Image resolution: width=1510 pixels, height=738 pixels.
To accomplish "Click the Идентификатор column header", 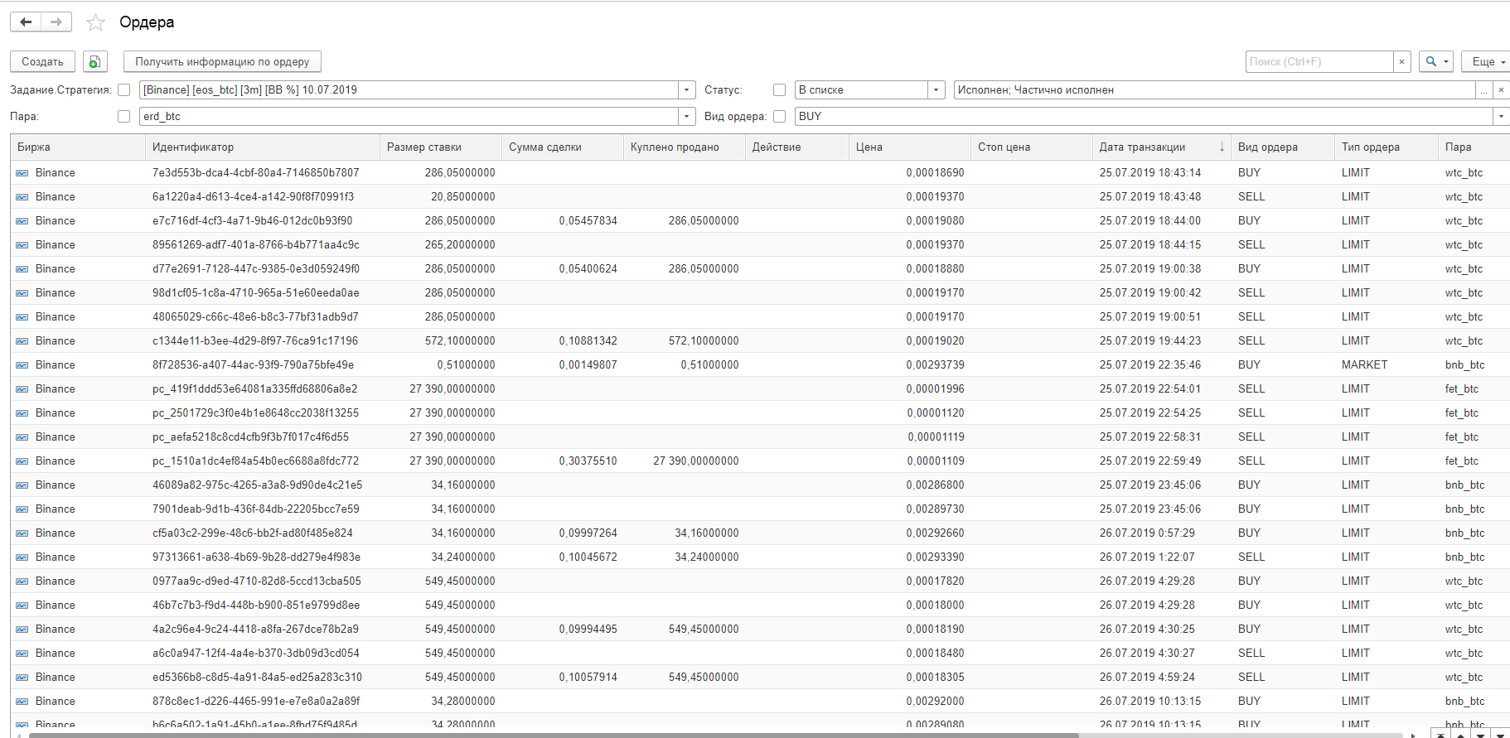I will pyautogui.click(x=263, y=147).
